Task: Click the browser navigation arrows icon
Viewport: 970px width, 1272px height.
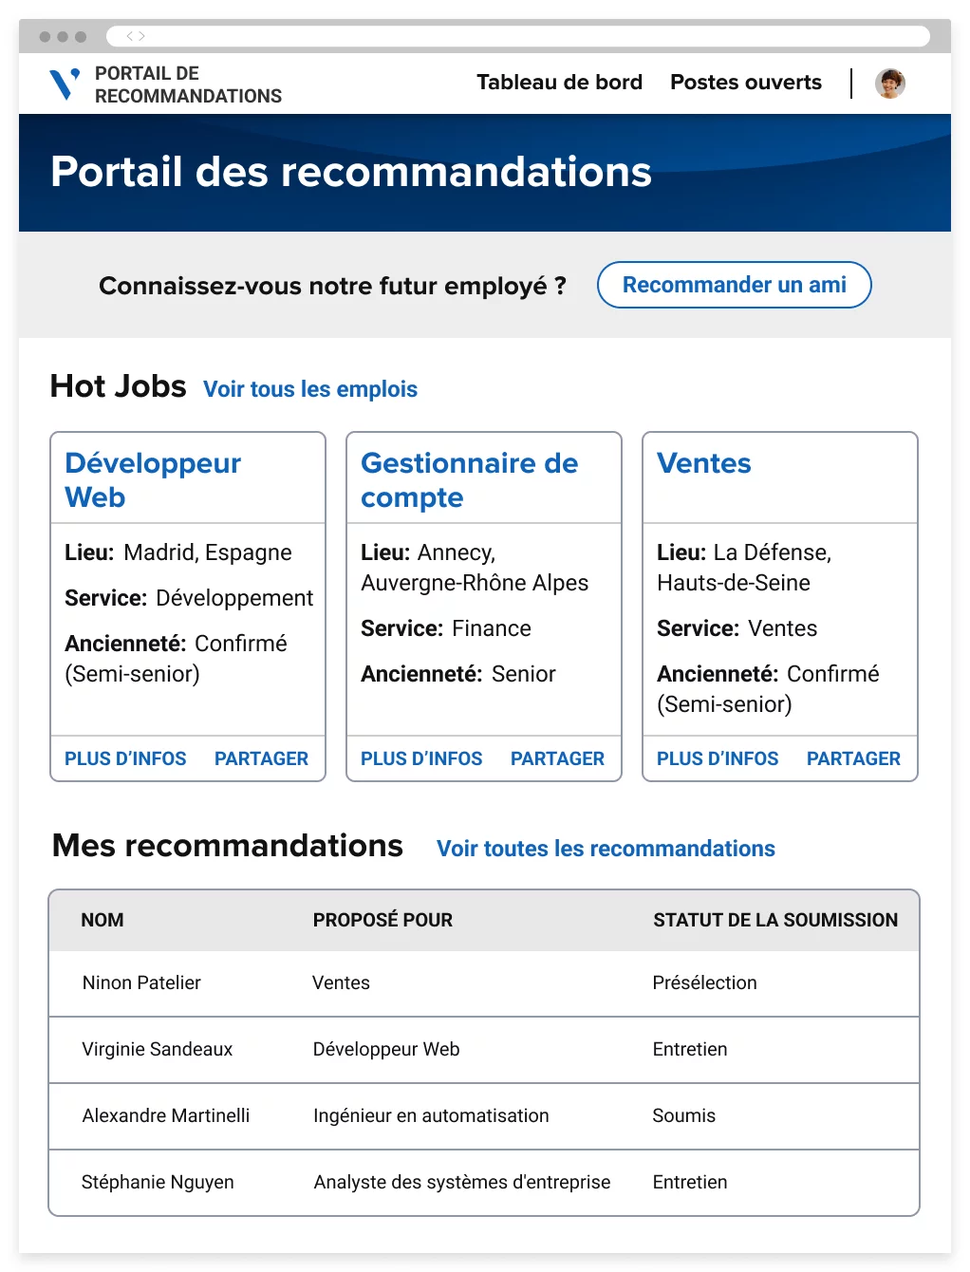Action: [x=136, y=36]
